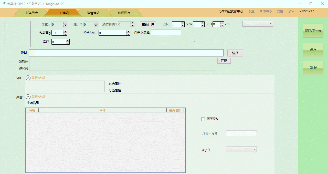The height and width of the screenshot is (174, 328).
Task: Focus the 自定义品牌 input field
Action: click(166, 32)
